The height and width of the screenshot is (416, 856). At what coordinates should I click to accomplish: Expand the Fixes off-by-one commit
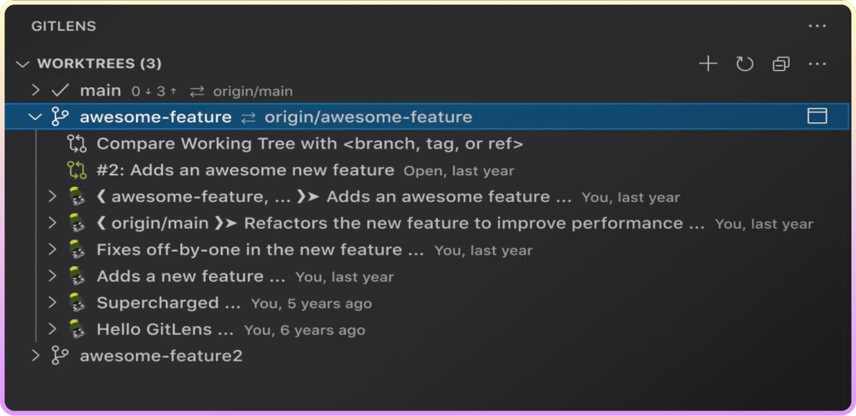[x=52, y=249]
